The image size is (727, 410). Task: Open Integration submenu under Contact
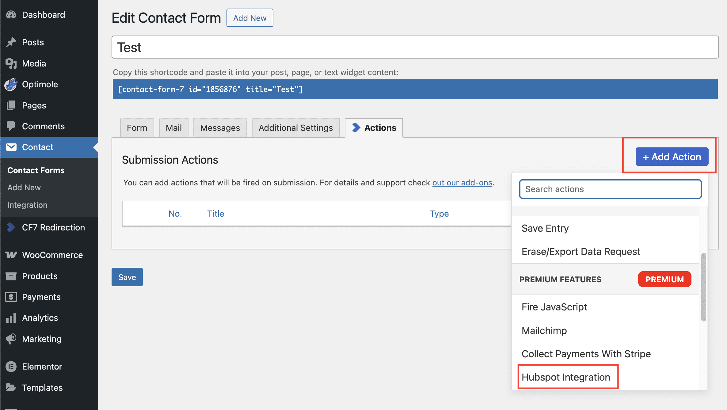pyautogui.click(x=27, y=205)
